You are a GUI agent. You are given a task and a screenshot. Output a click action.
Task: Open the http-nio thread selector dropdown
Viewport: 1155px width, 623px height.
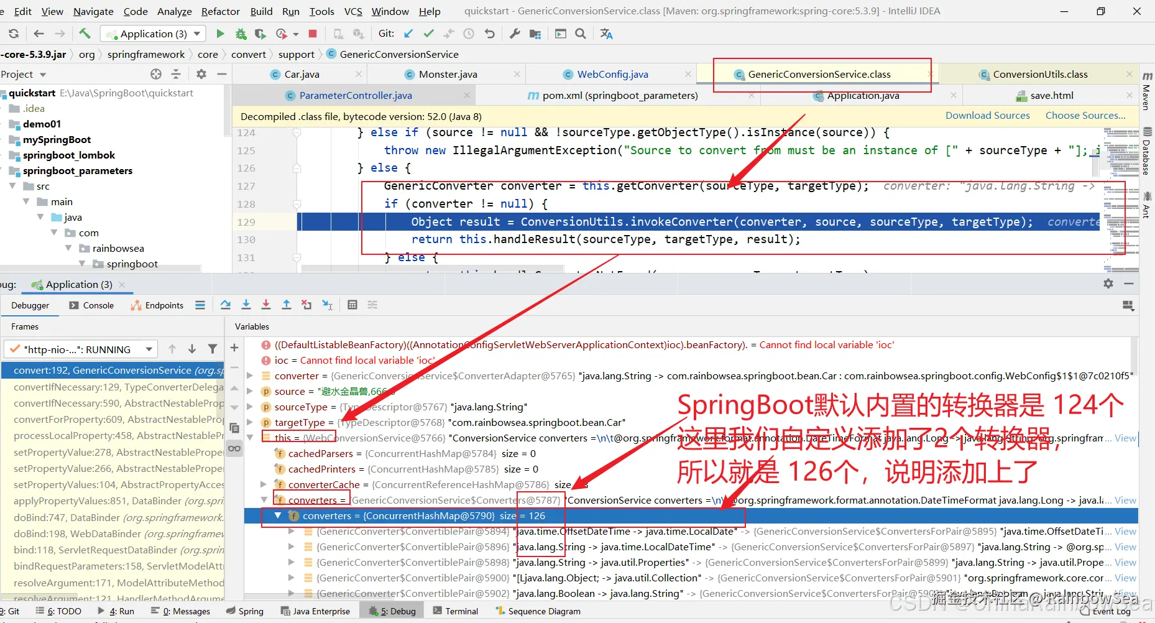81,349
